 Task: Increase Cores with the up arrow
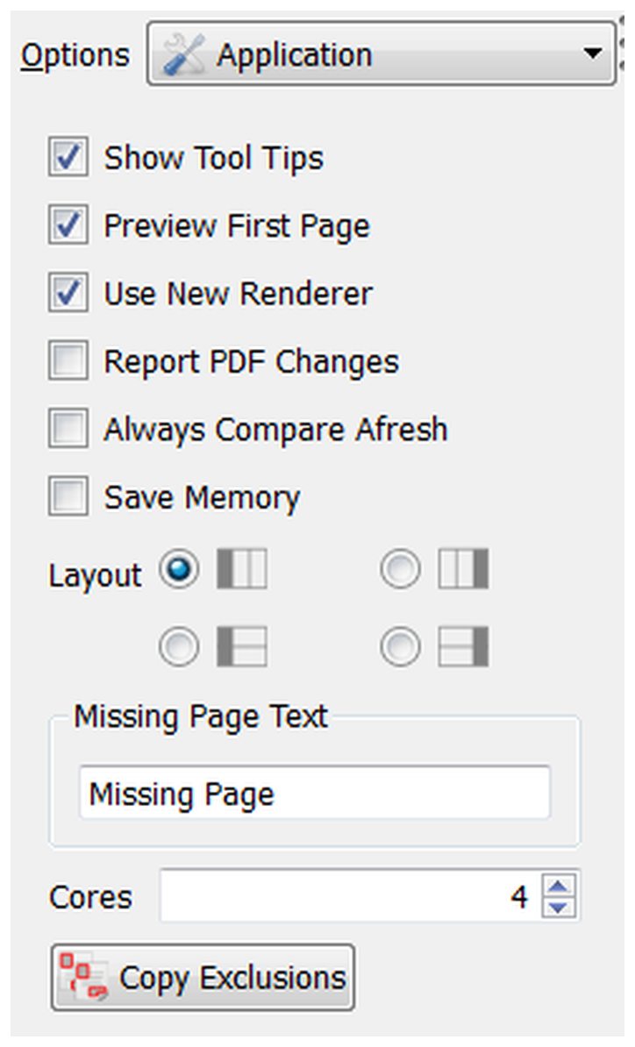point(559,886)
